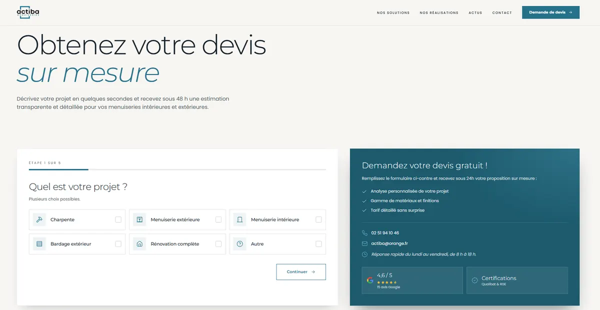600x310 pixels.
Task: Check the Menuiserie extérieure checkbox
Action: click(x=218, y=219)
